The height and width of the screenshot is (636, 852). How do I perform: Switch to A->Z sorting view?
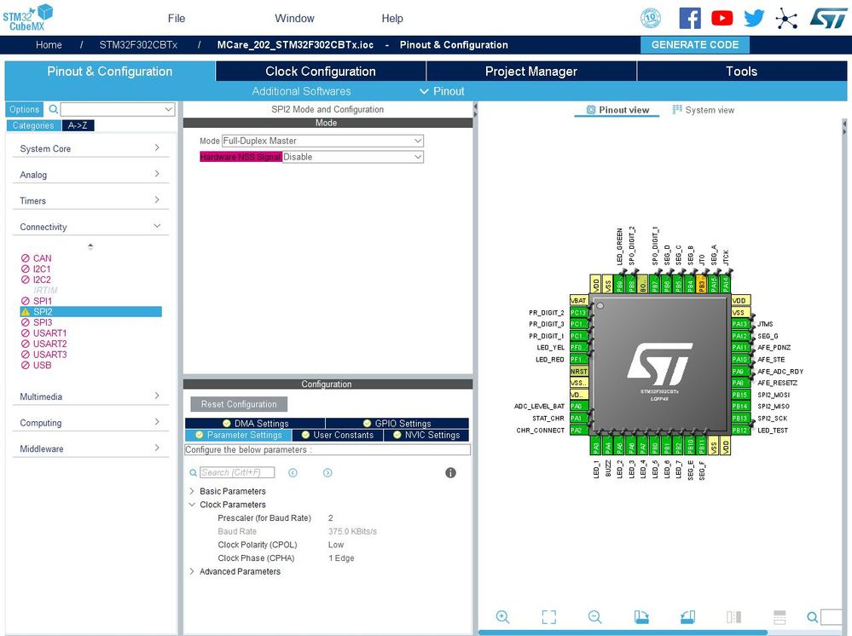click(78, 125)
